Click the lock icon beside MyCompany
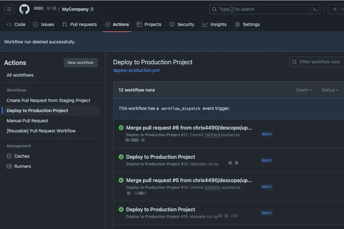Screen dimensions: 344x229 click(92, 9)
